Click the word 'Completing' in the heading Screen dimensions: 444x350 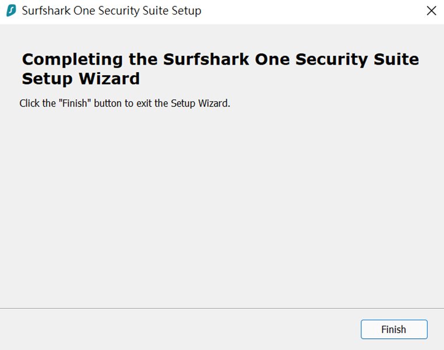(72, 59)
